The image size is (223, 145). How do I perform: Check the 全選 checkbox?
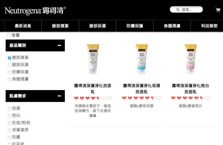pyautogui.click(x=9, y=35)
